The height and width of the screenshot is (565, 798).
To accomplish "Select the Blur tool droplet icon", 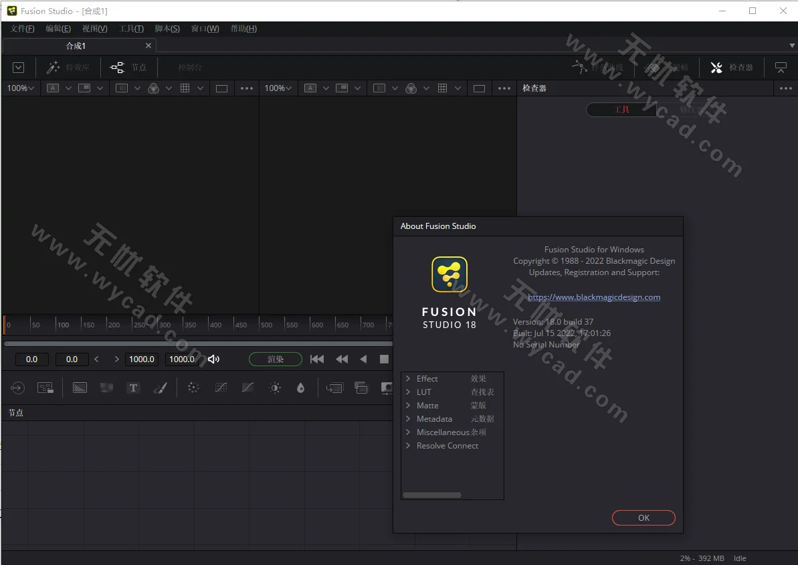I will pyautogui.click(x=300, y=388).
